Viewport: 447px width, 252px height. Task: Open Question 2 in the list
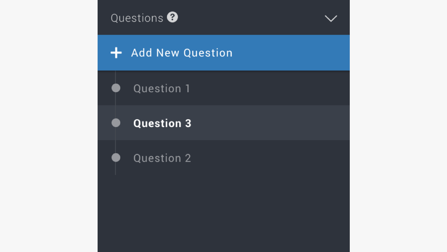[162, 158]
